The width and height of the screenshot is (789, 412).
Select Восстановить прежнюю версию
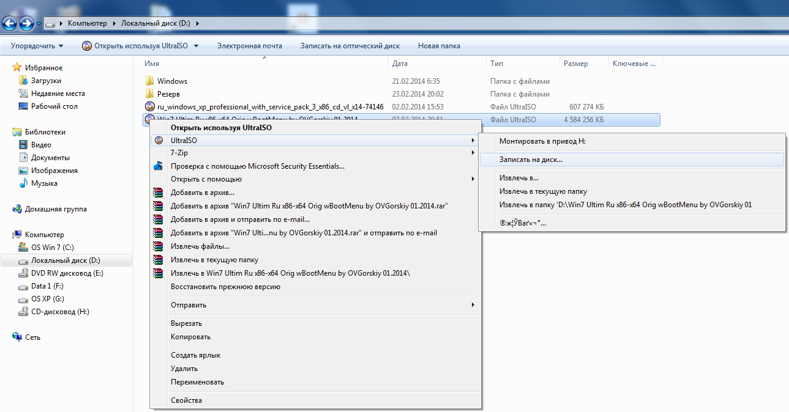click(x=316, y=287)
